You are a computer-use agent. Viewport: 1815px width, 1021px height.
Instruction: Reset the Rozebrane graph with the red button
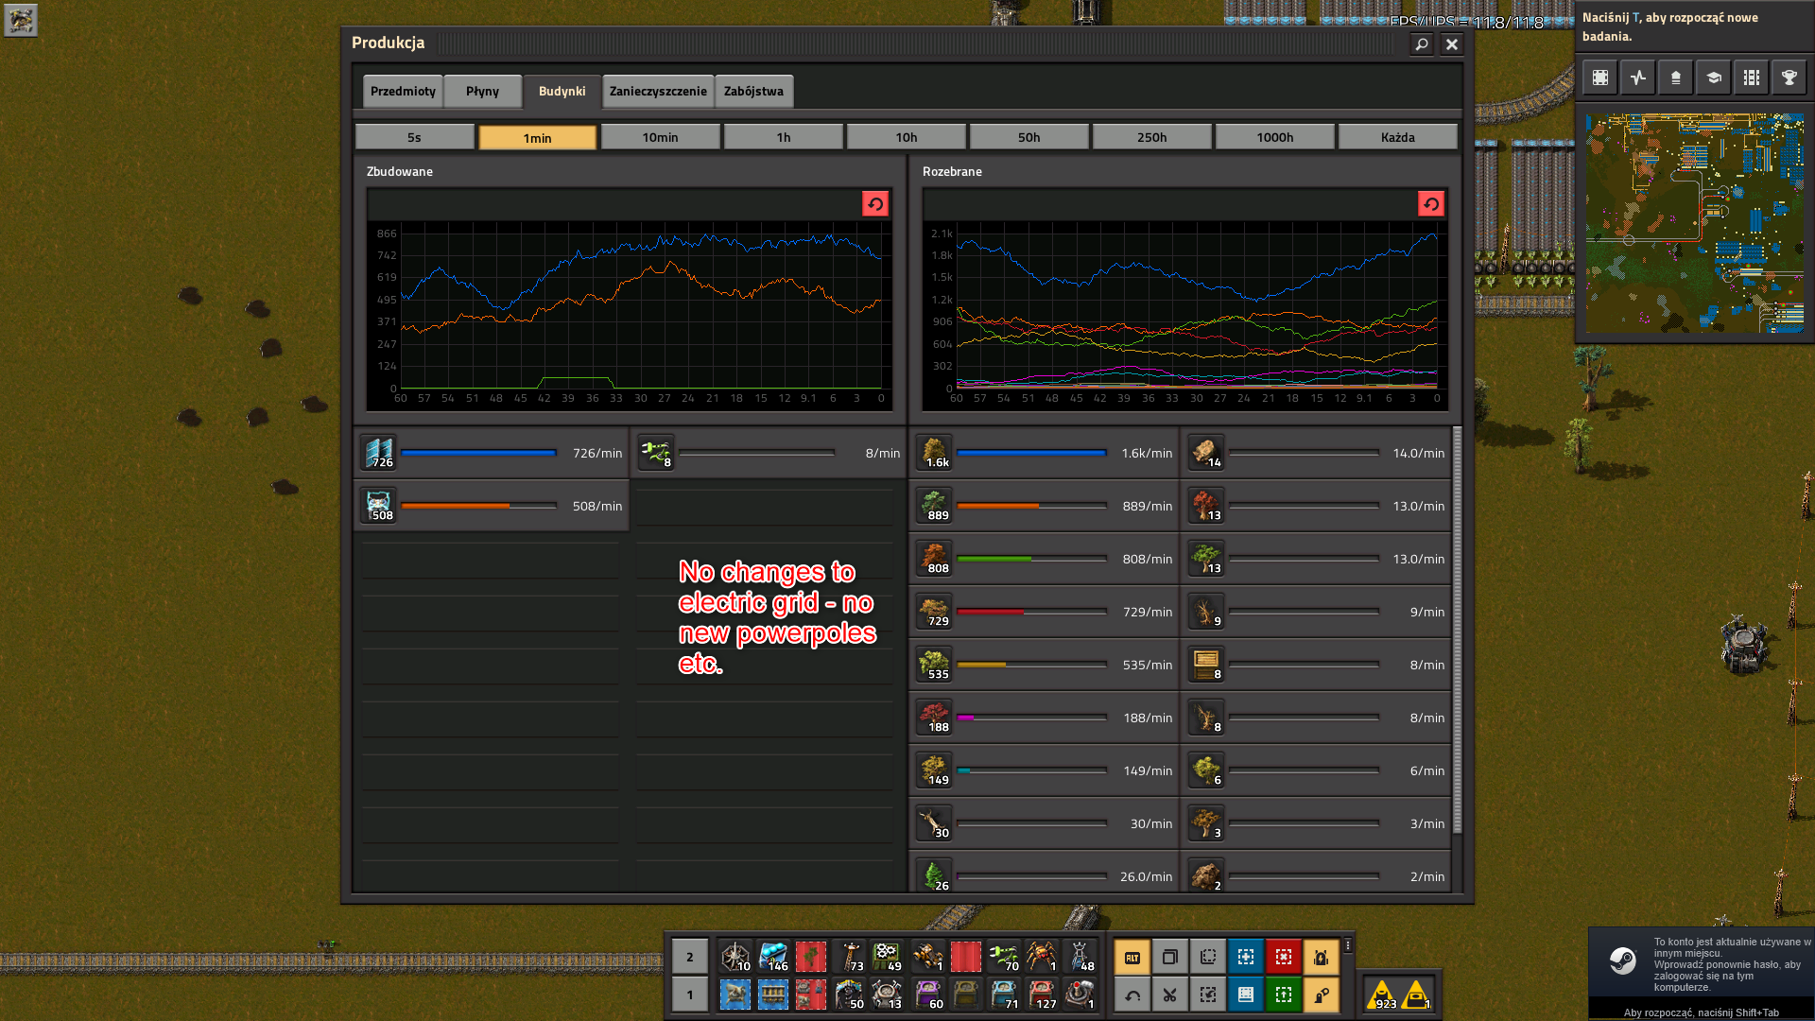click(x=1431, y=204)
